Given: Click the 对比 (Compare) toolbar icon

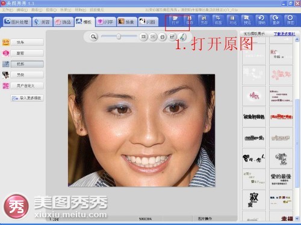Looking at the screenshot, I should pos(233,20).
